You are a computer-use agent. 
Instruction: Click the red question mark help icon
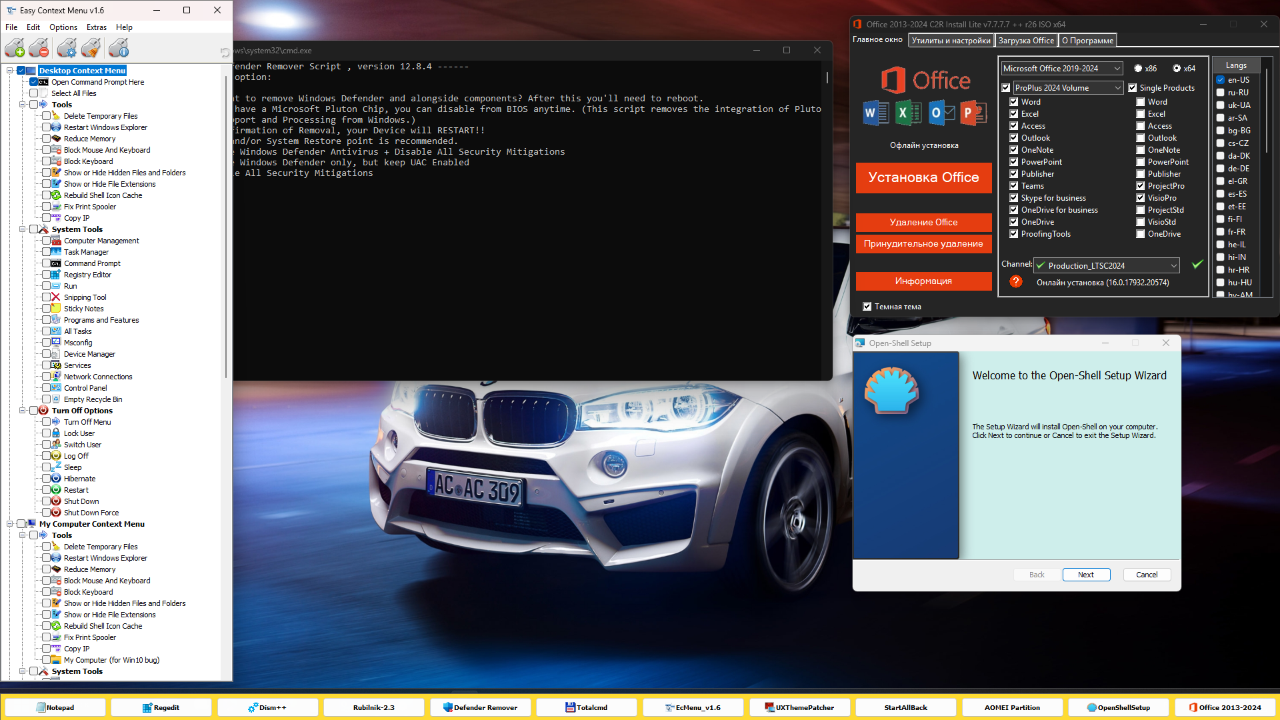pos(1015,282)
